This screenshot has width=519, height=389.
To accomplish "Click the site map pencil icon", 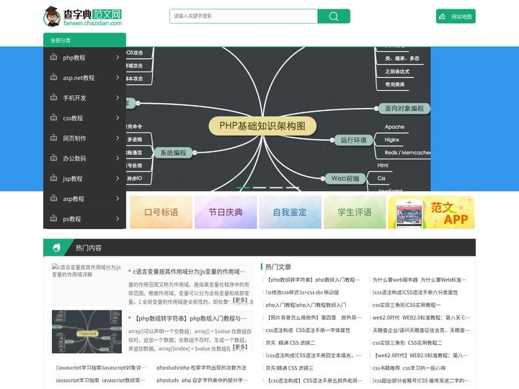I will (x=442, y=17).
